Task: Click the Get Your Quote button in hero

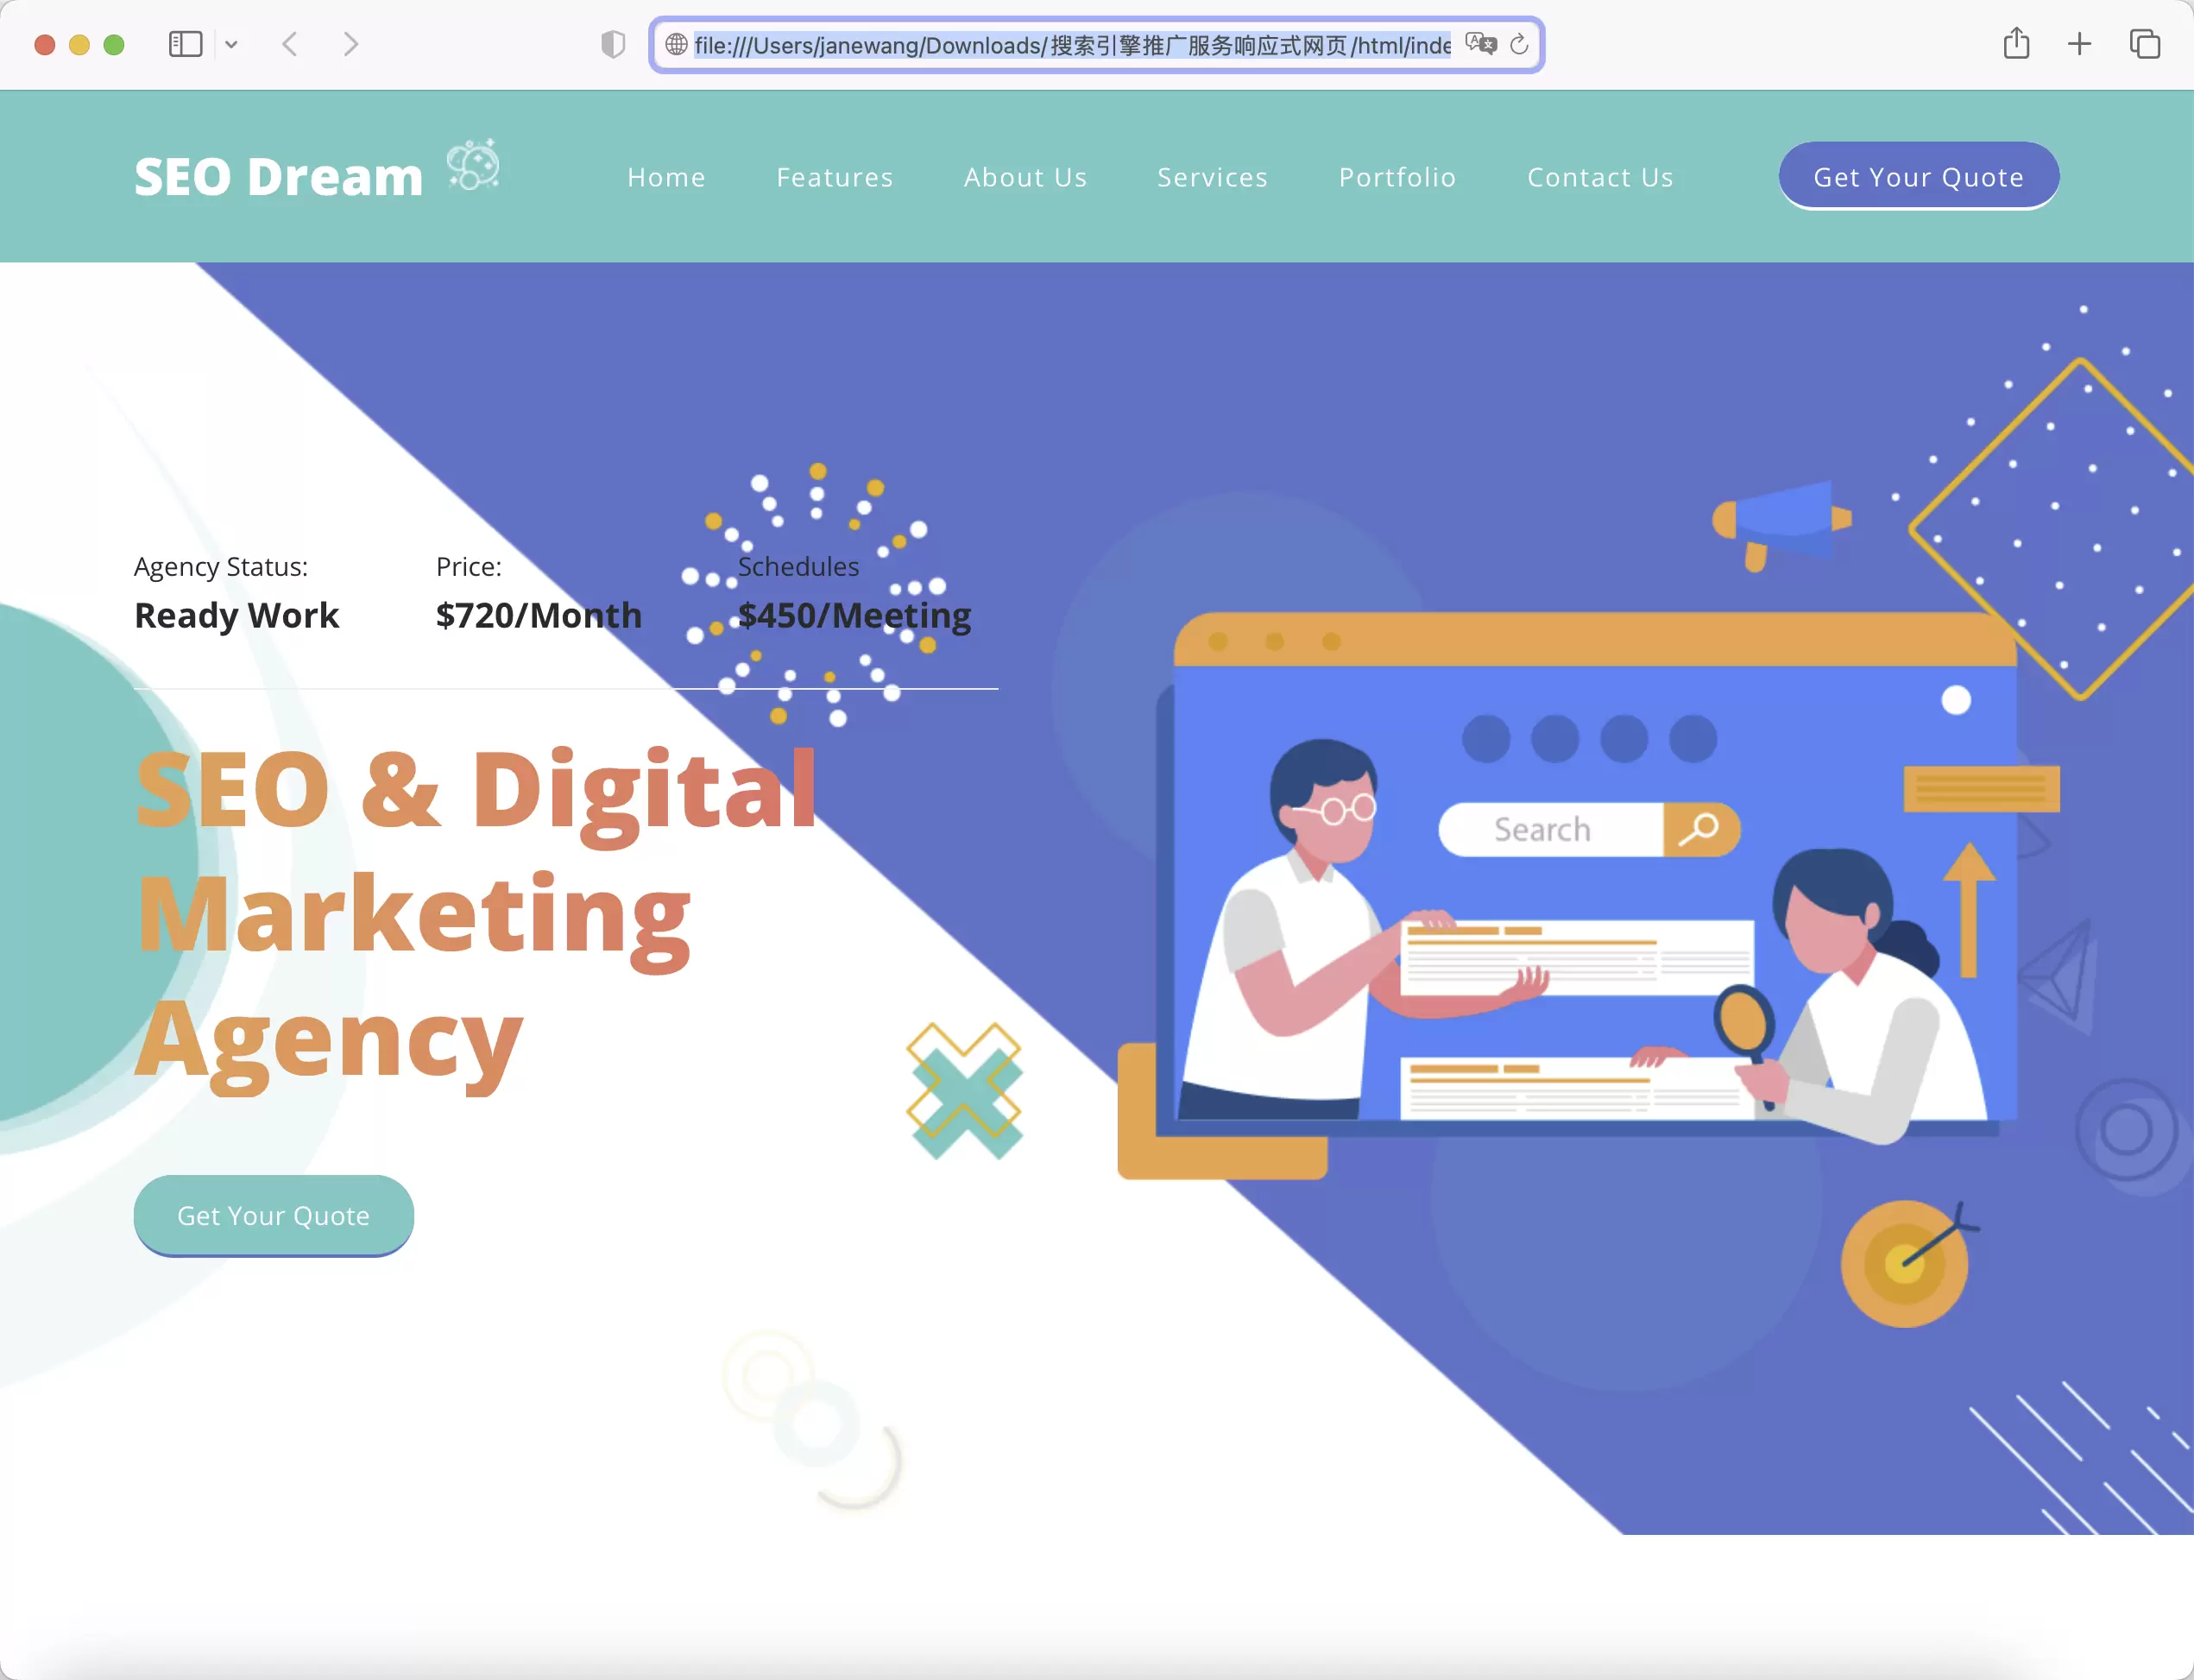Action: [274, 1214]
